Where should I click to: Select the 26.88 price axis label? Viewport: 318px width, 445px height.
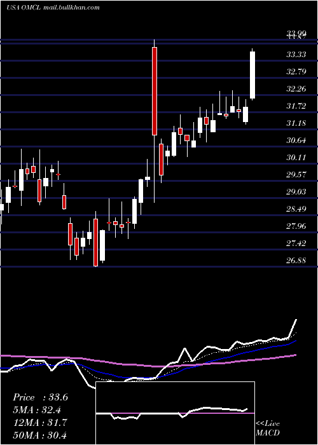pyautogui.click(x=296, y=260)
